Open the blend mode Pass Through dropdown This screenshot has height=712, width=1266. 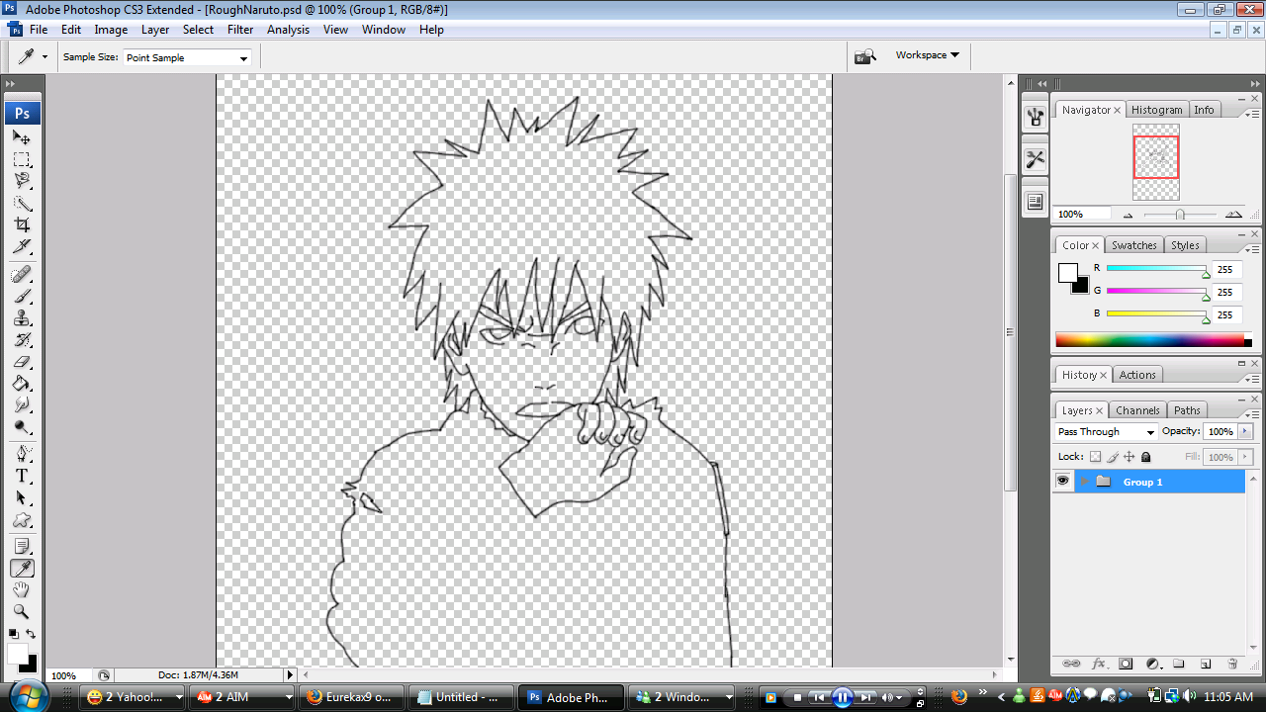coord(1106,432)
